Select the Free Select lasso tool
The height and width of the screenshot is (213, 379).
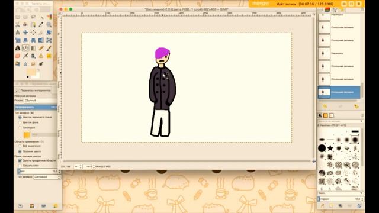[33, 17]
